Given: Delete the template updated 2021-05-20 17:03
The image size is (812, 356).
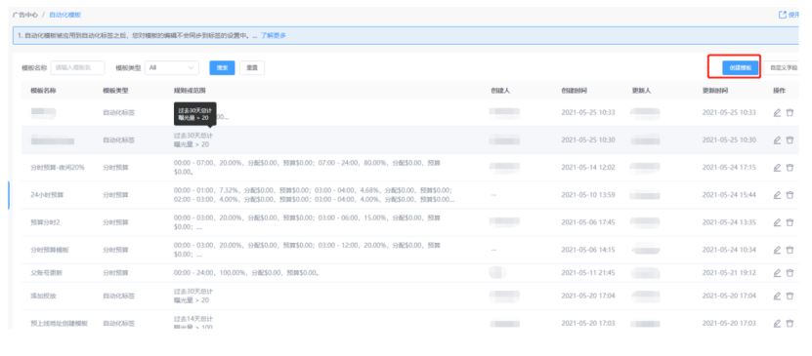Looking at the screenshot, I should tap(790, 323).
